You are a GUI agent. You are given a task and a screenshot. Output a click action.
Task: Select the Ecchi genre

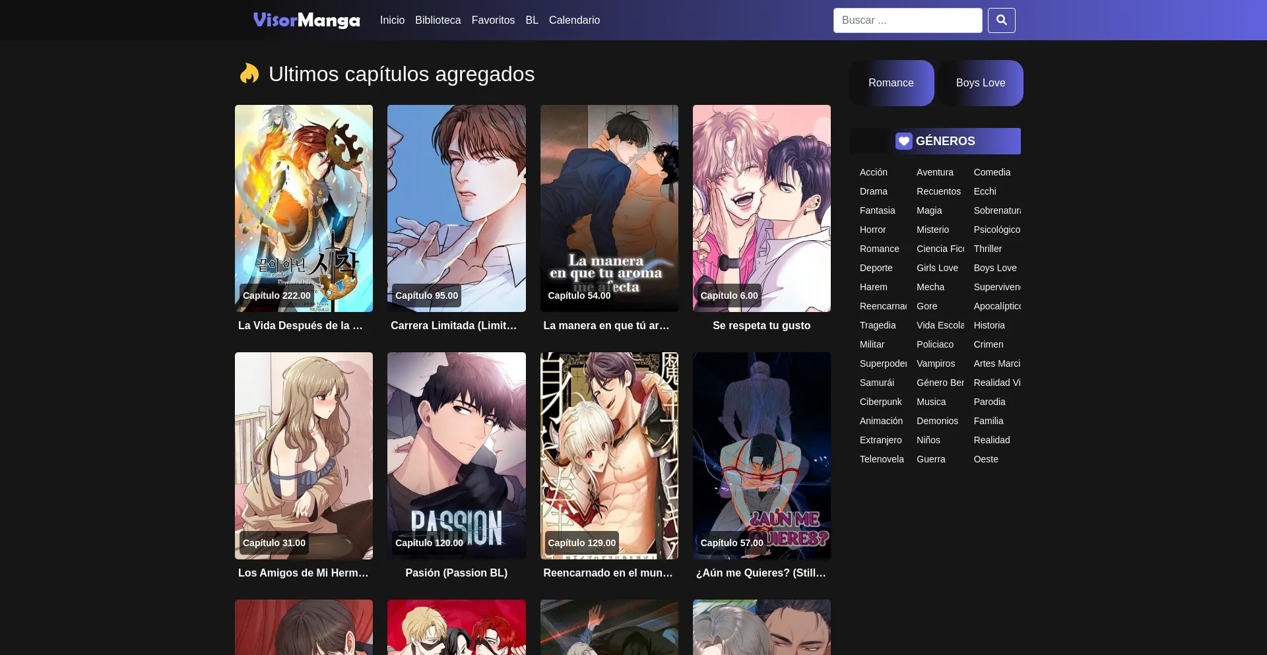click(x=985, y=191)
